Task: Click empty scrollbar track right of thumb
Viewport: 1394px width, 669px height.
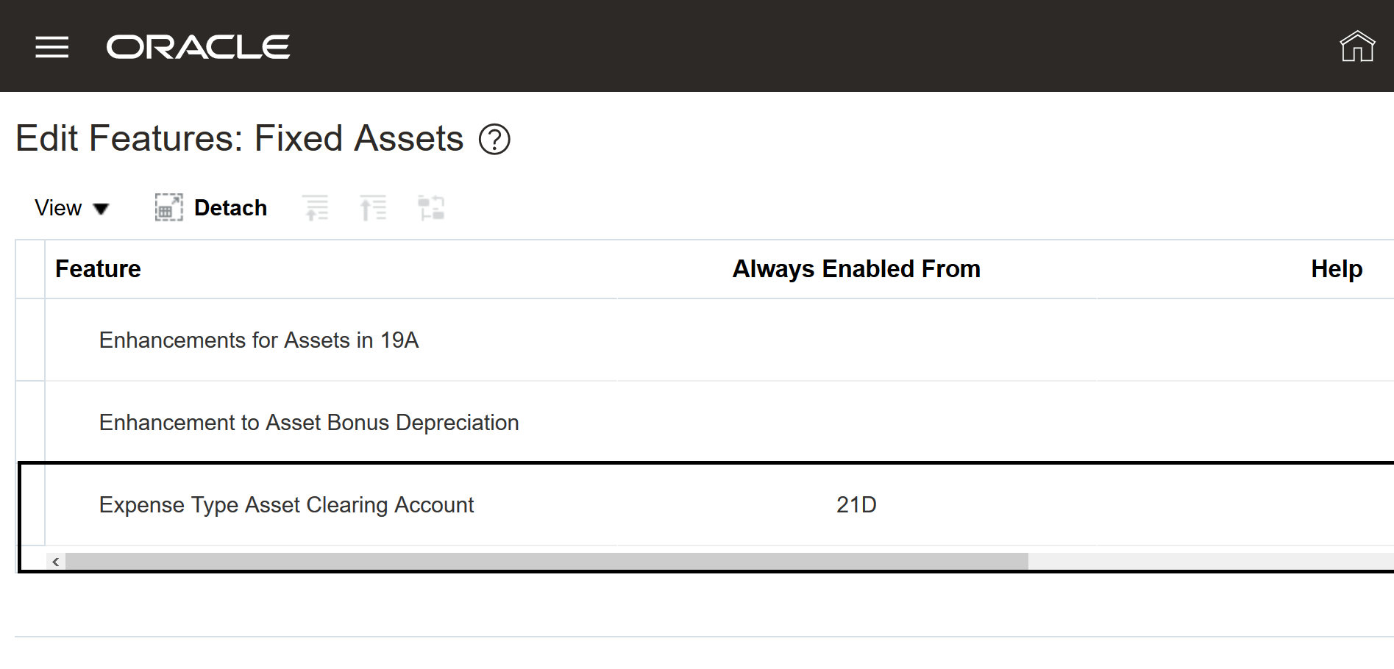Action: pos(1206,562)
